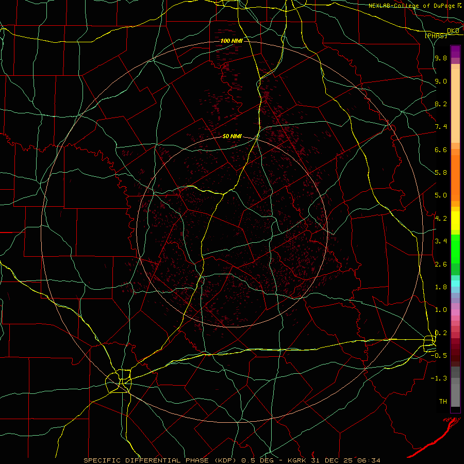The image size is (464, 464).
Task: Click the DKD product code text
Action: [x=453, y=31]
